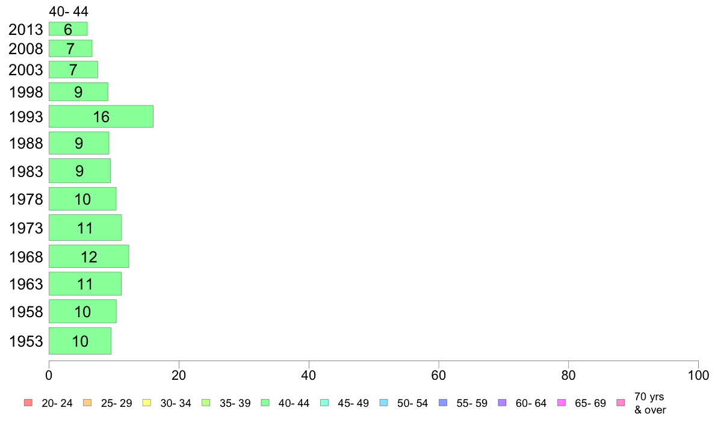Click the 1953 bar at the bottom

point(80,341)
